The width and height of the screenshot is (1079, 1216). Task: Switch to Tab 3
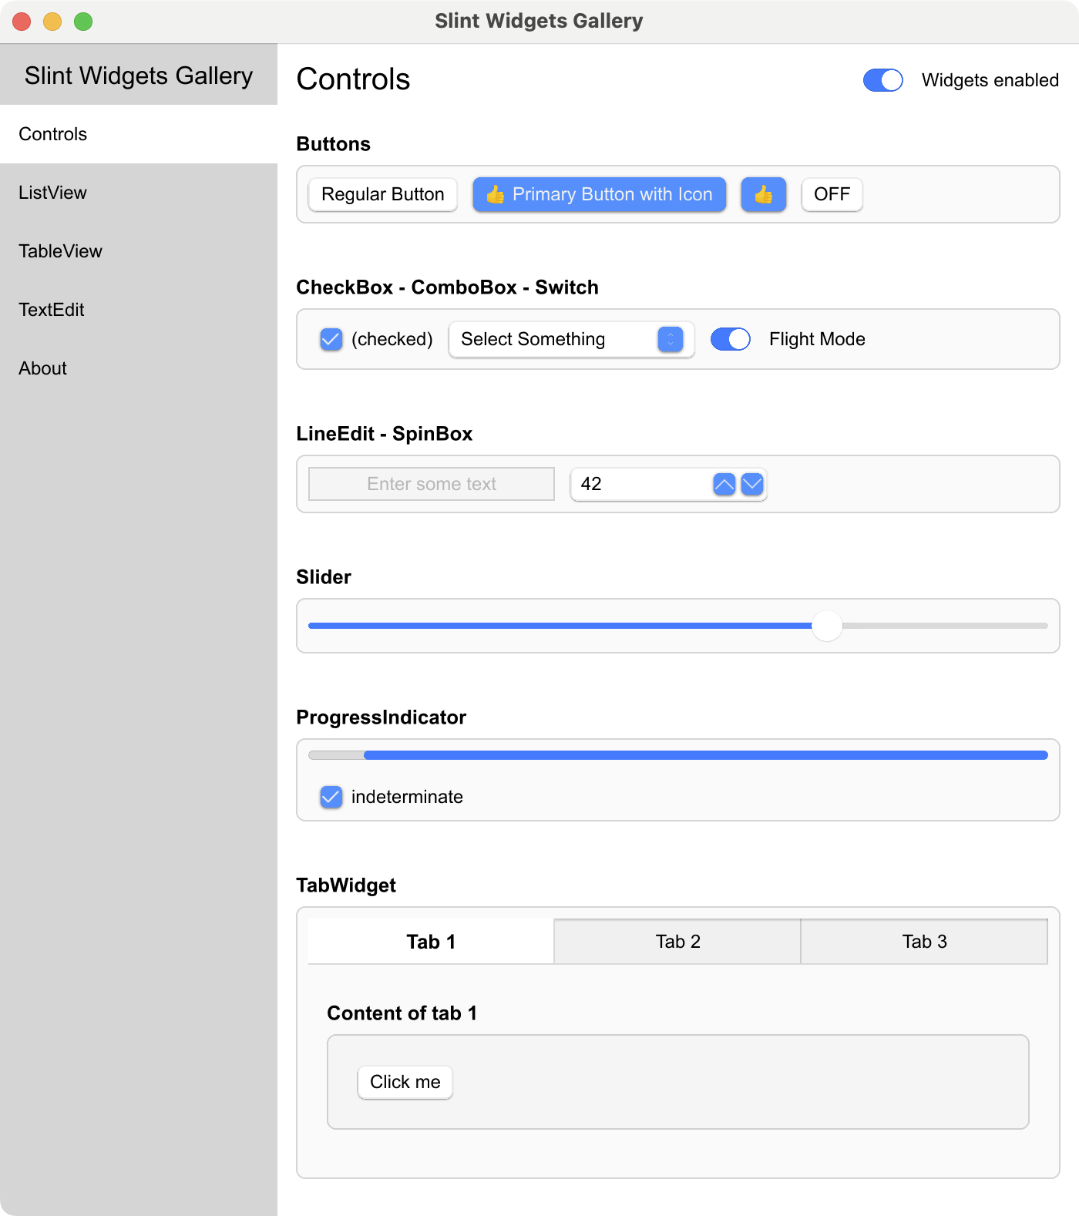924,942
